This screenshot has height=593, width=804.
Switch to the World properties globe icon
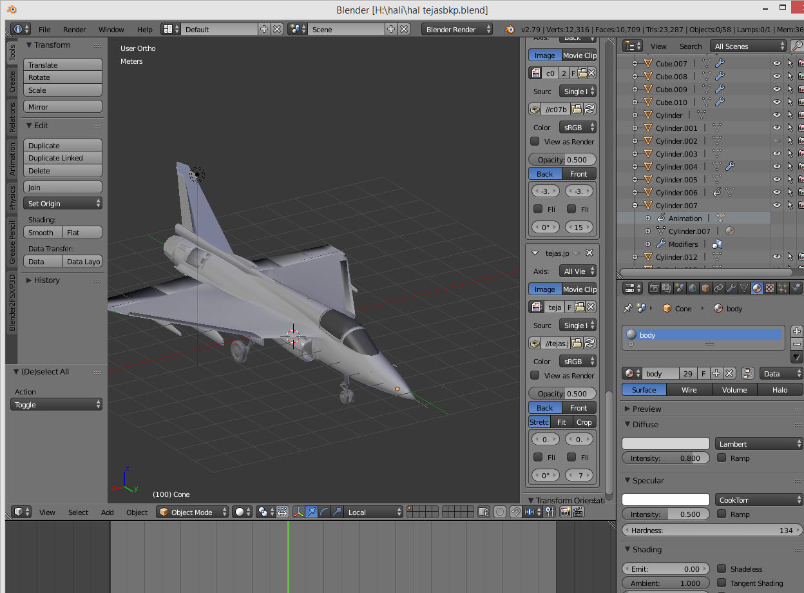pos(693,288)
